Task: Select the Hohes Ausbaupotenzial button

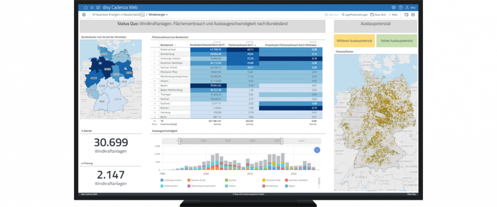Action: (x=397, y=41)
